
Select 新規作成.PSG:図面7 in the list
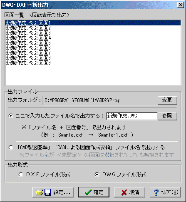tap(93, 53)
